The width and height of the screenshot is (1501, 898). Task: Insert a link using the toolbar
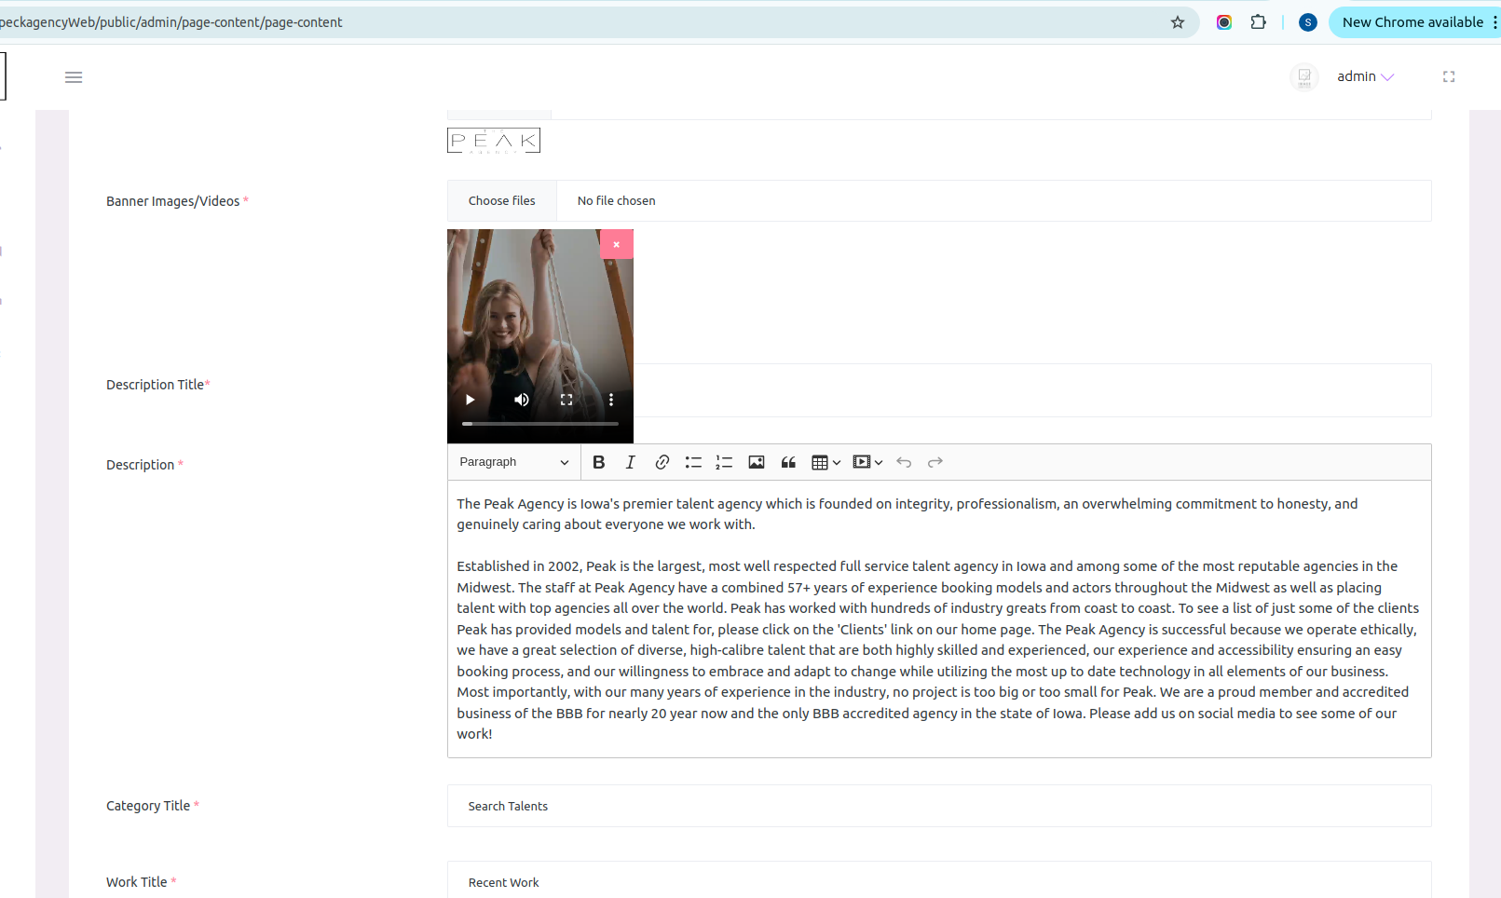(662, 462)
